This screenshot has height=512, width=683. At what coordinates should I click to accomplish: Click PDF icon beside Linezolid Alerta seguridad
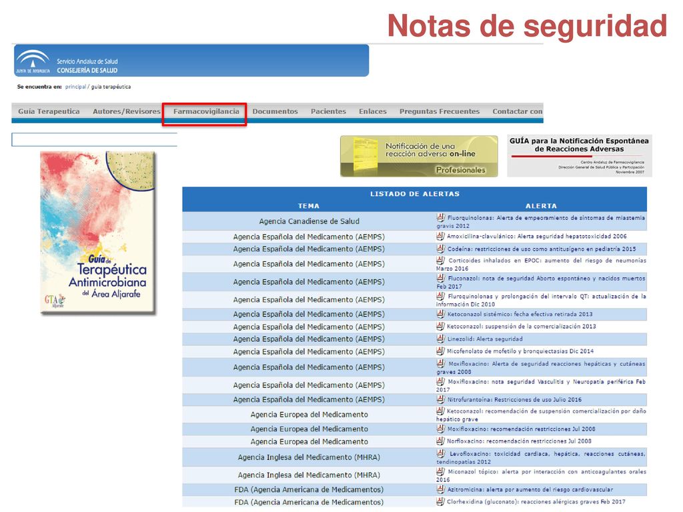(440, 339)
